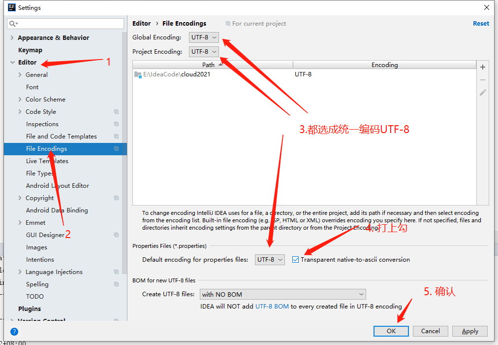Click project-level icon next to Inspections
Image resolution: width=498 pixels, height=345 pixels.
pyautogui.click(x=117, y=124)
